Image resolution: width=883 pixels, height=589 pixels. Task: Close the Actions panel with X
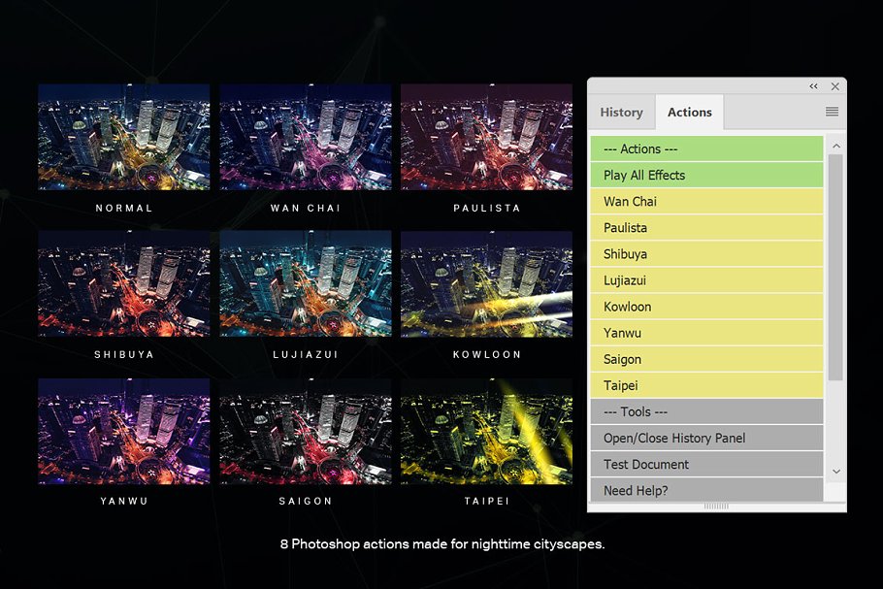click(x=834, y=86)
